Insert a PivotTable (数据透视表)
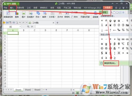This screenshot has width=132, height=96. 8,15
